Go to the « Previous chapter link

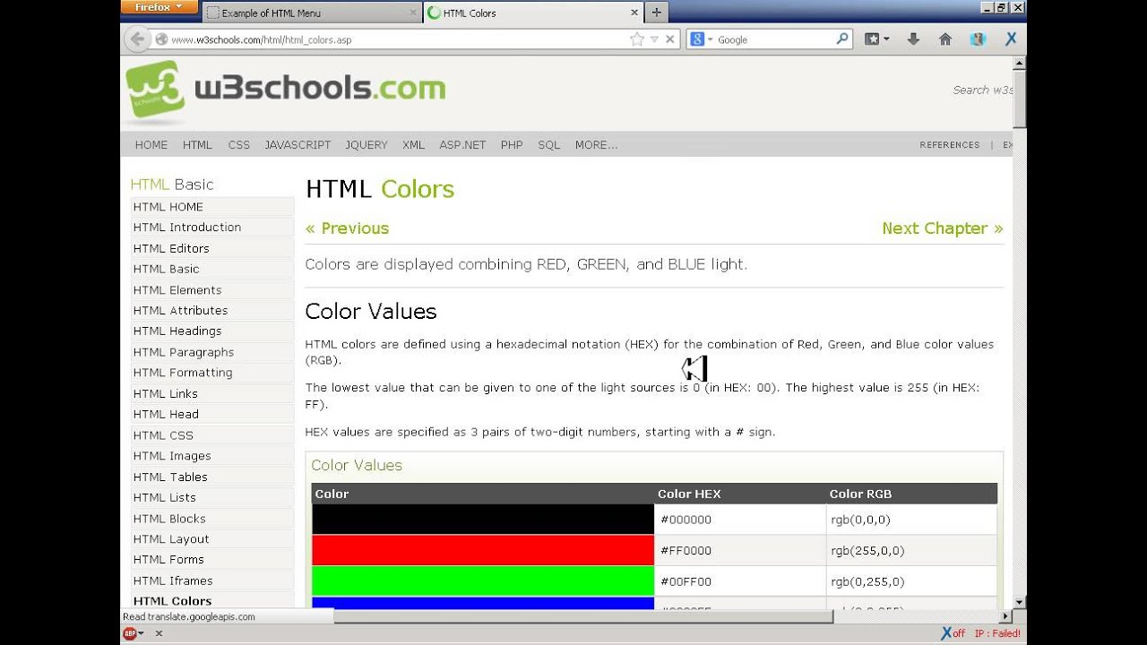pyautogui.click(x=347, y=228)
